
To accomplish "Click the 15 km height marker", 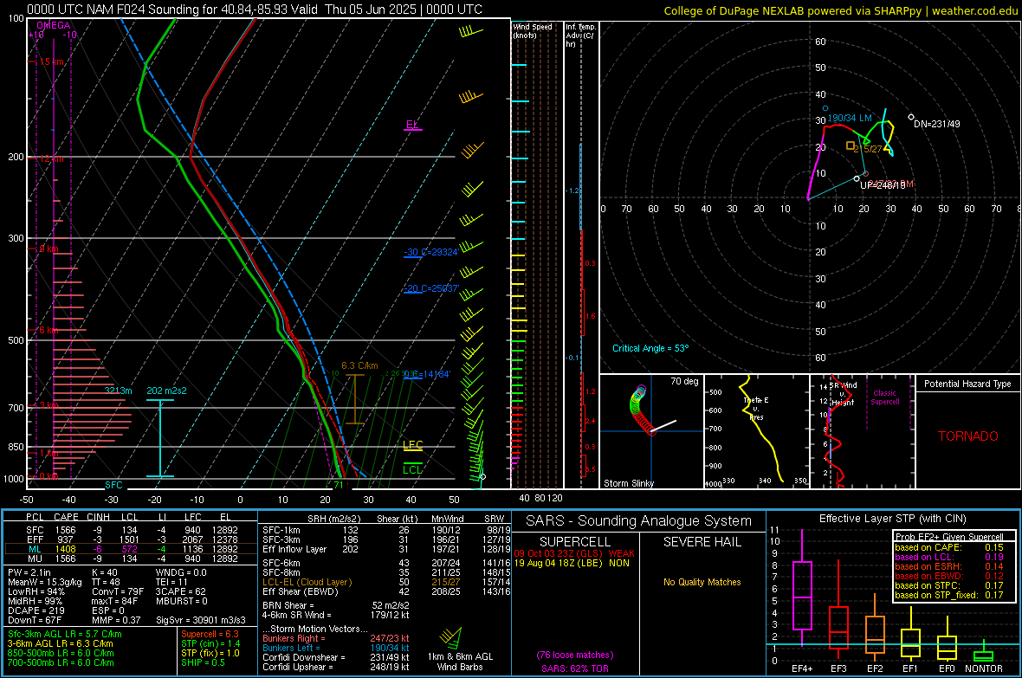I will tap(51, 61).
